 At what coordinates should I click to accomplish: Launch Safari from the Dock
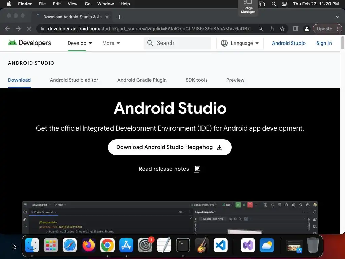pyautogui.click(x=70, y=245)
